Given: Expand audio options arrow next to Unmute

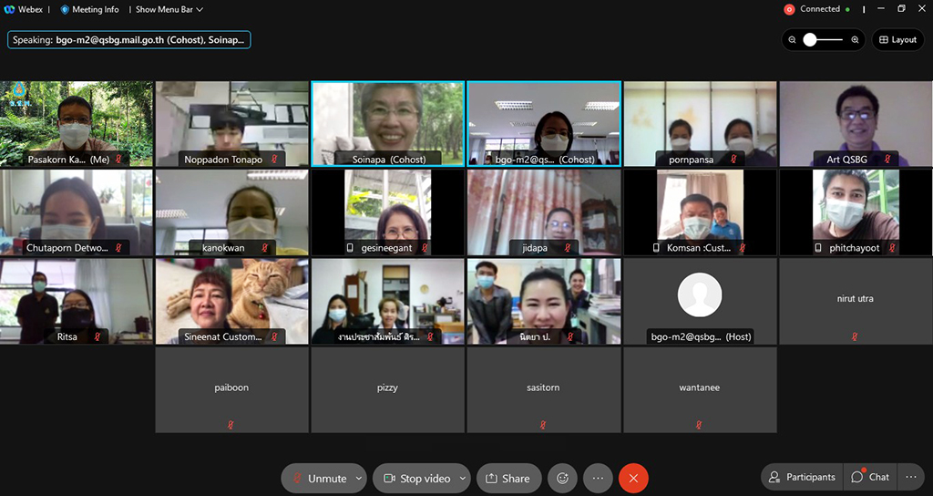Looking at the screenshot, I should pos(359,478).
